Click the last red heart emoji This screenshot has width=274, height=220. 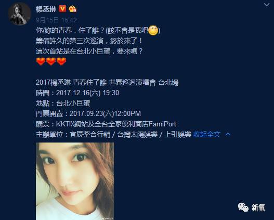tap(61, 61)
